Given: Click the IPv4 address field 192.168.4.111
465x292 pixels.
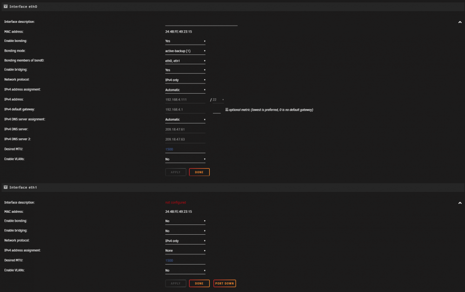Looking at the screenshot, I should (186, 100).
